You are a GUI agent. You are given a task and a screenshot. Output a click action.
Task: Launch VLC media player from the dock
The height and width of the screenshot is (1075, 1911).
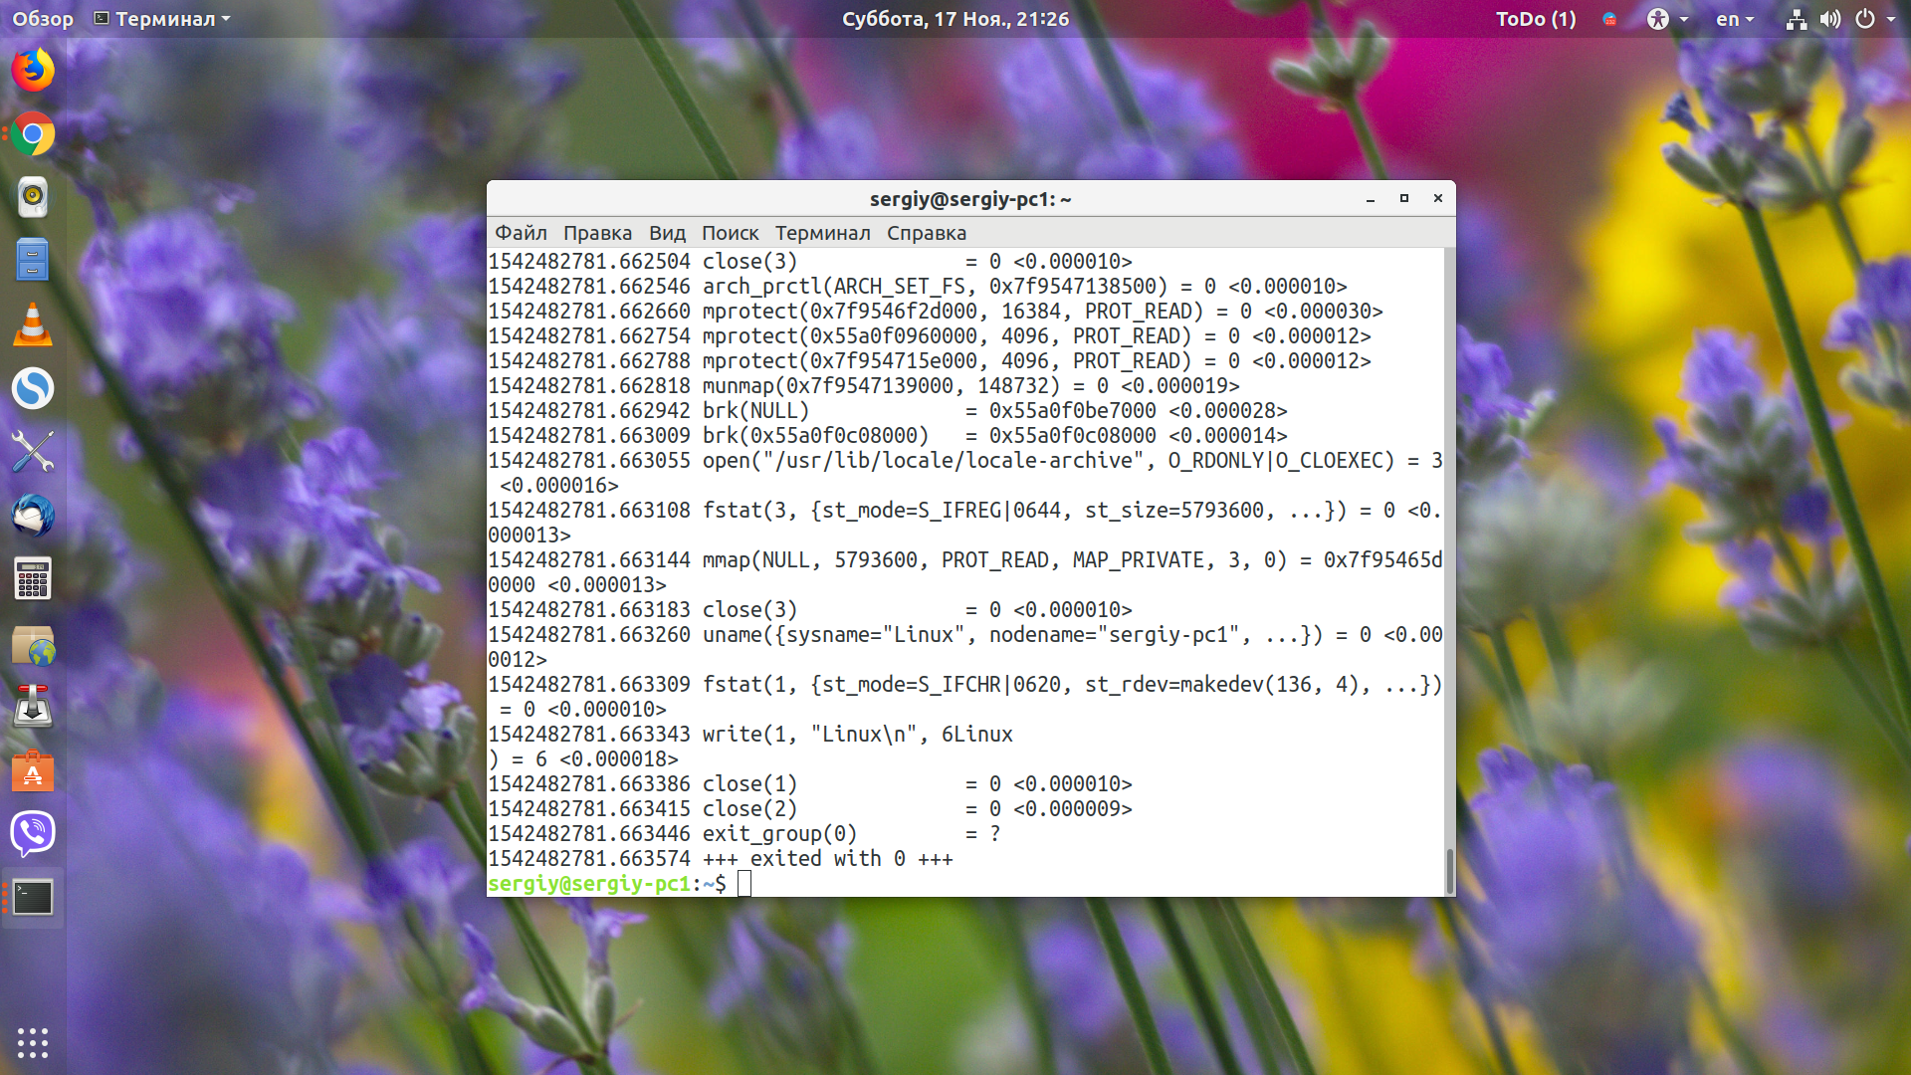coord(33,324)
